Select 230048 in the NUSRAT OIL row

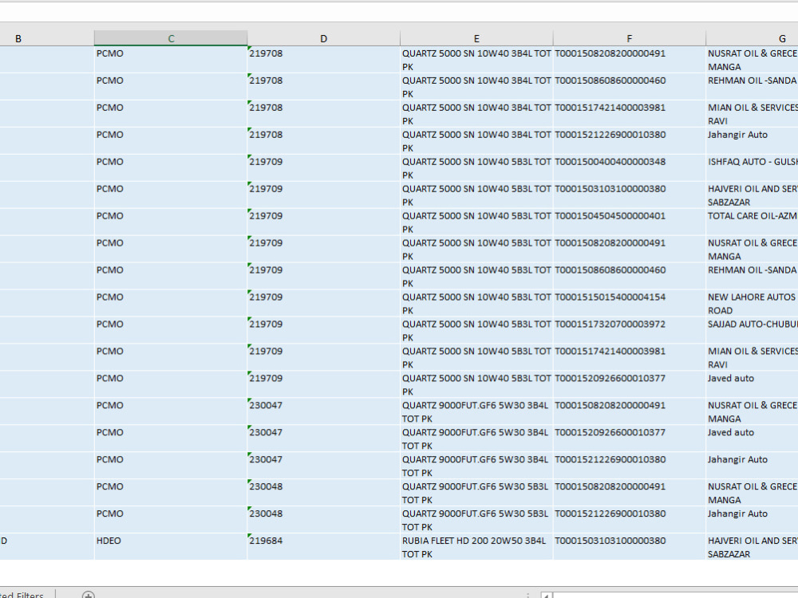324,494
